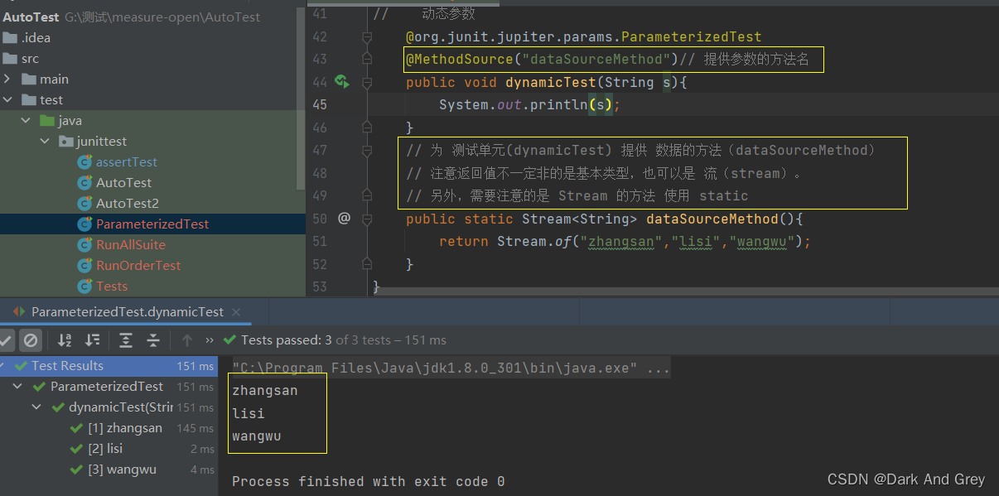Click the junittest package icon
Viewport: 999px width, 496px height.
[65, 142]
